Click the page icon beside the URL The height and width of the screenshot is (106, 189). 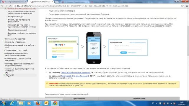click(x=15, y=6)
